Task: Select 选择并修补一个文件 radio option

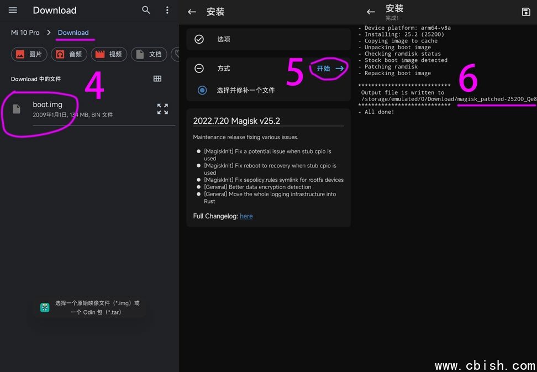Action: coord(202,91)
